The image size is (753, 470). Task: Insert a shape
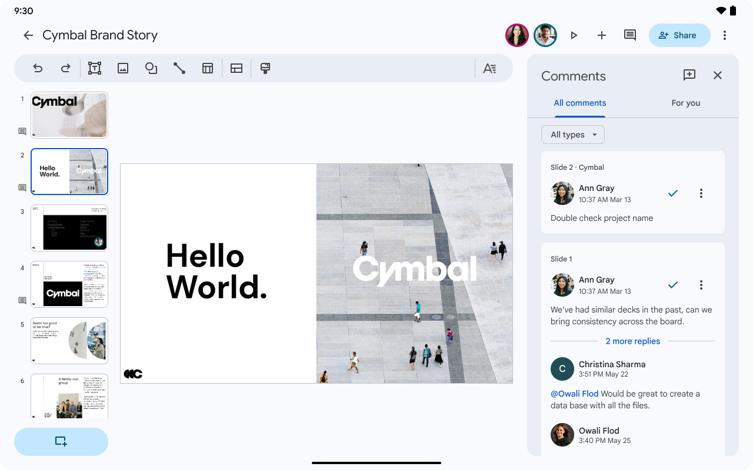(151, 68)
